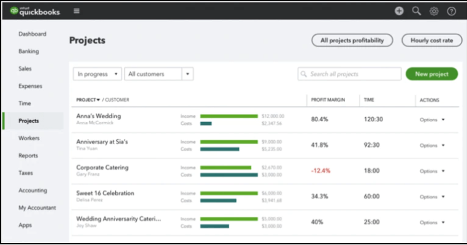Screen dimensions: 467x245
Task: Click the 34.3% profit margin value
Action: [319, 197]
